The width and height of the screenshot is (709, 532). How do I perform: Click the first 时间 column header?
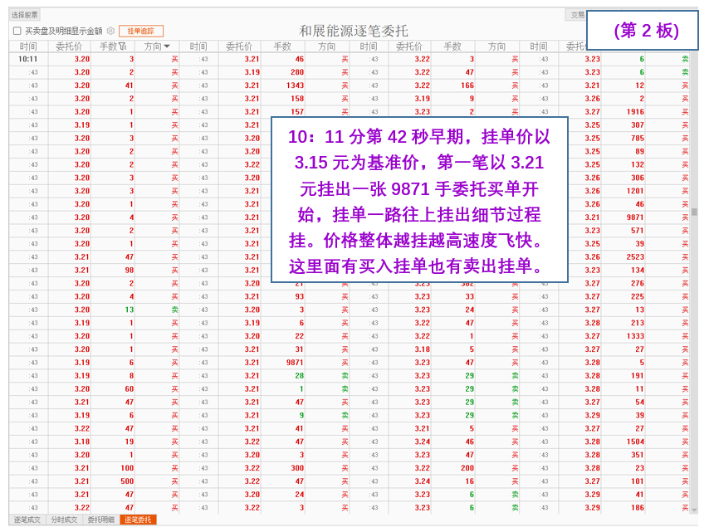pos(28,46)
